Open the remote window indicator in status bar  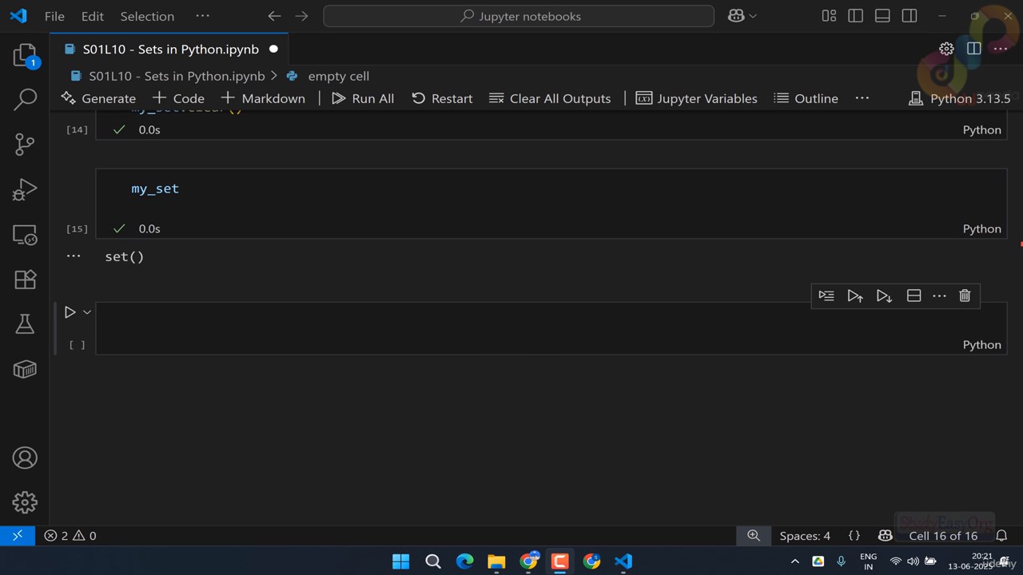coord(18,536)
